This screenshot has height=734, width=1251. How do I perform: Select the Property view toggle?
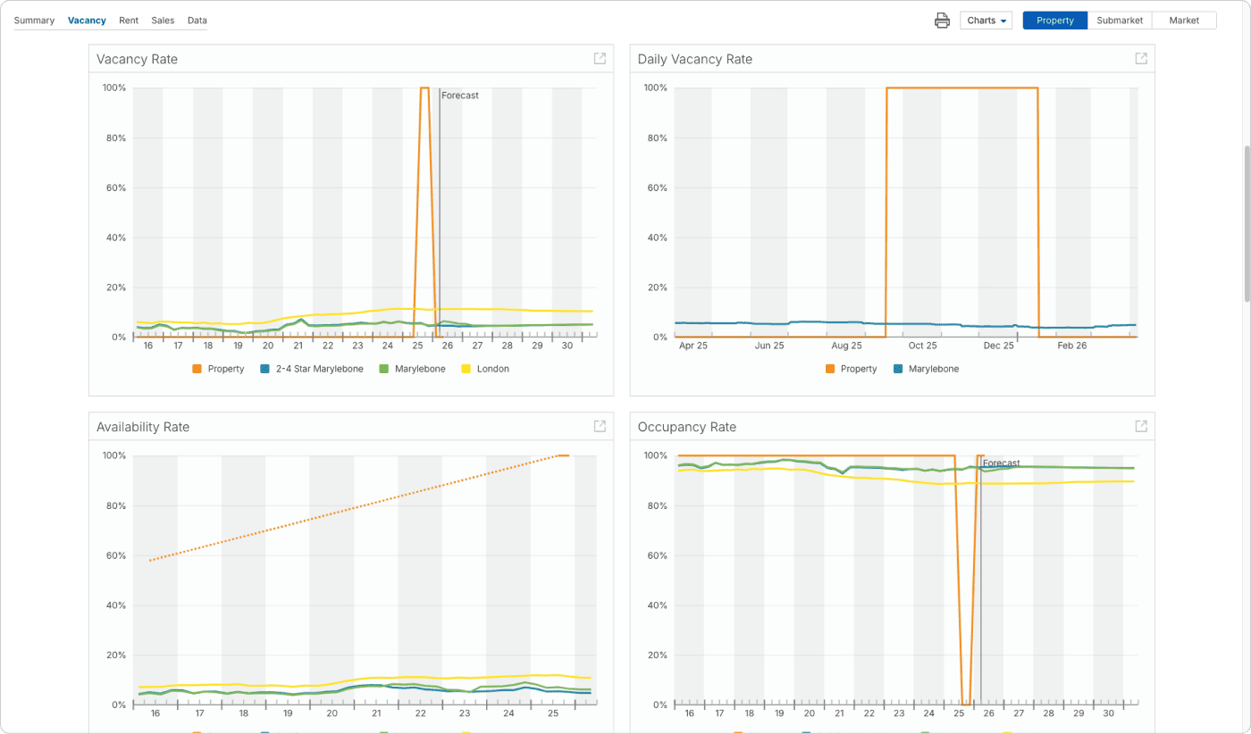click(1054, 21)
